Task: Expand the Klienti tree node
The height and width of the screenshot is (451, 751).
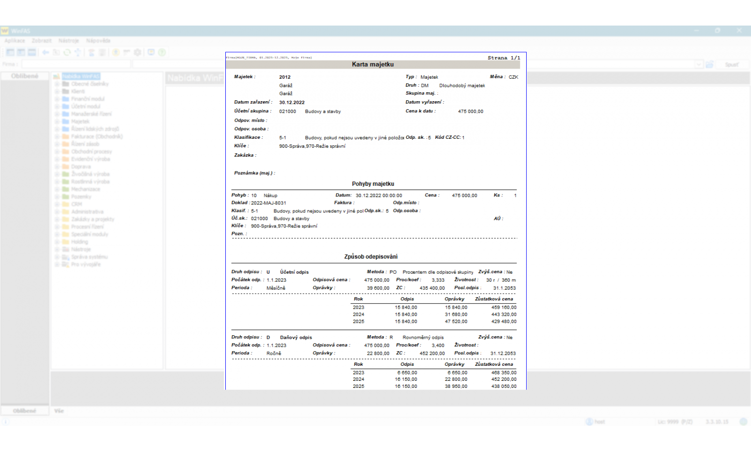Action: [x=57, y=91]
